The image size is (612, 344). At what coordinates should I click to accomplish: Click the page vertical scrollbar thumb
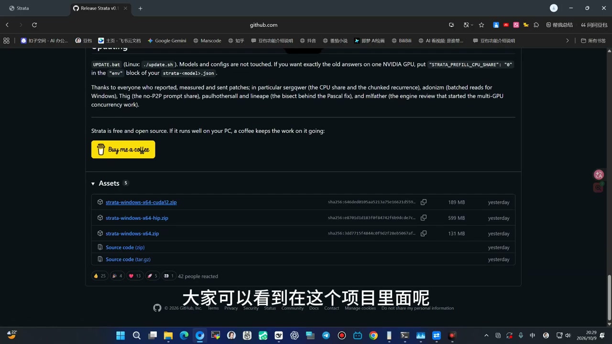(609, 297)
